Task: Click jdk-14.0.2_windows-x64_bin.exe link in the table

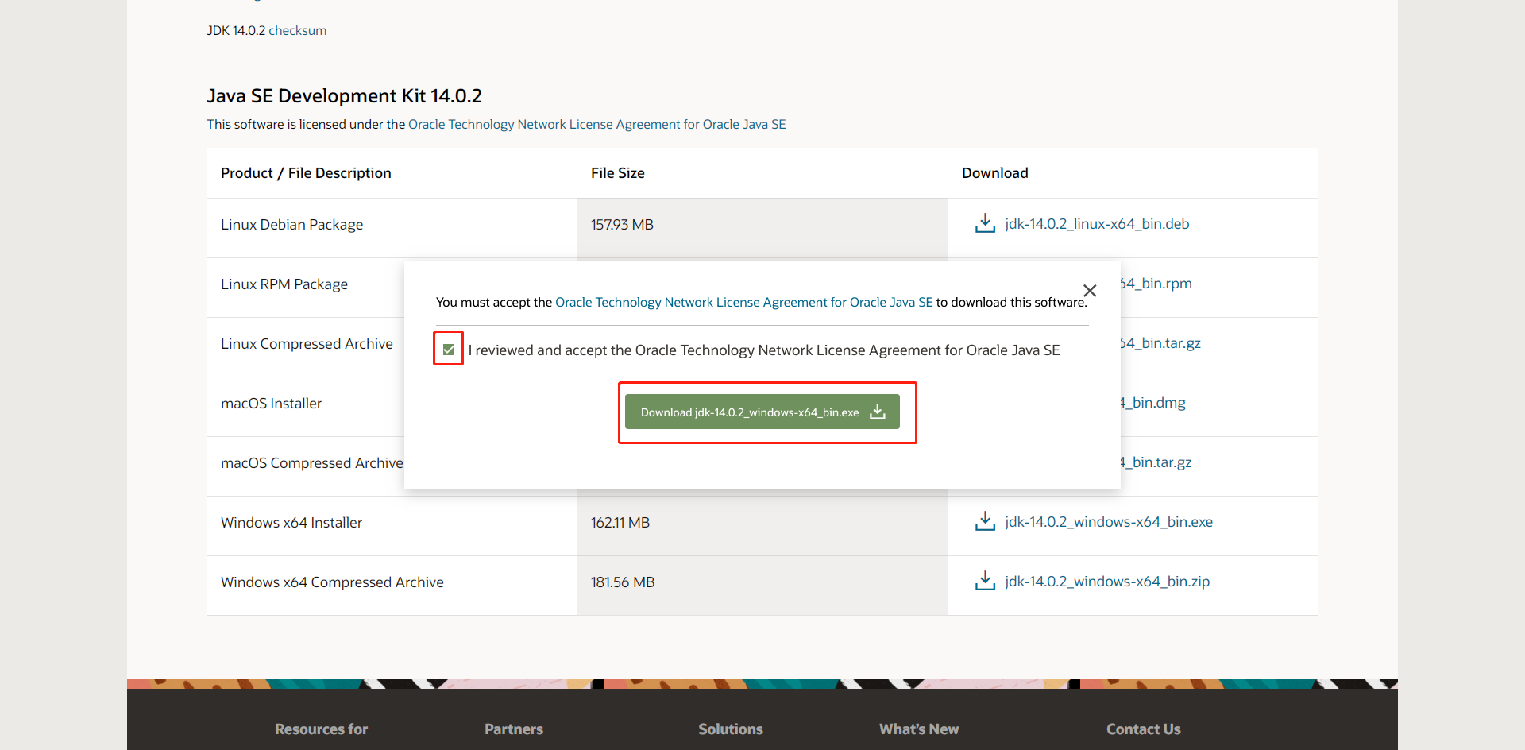Action: pos(1109,522)
